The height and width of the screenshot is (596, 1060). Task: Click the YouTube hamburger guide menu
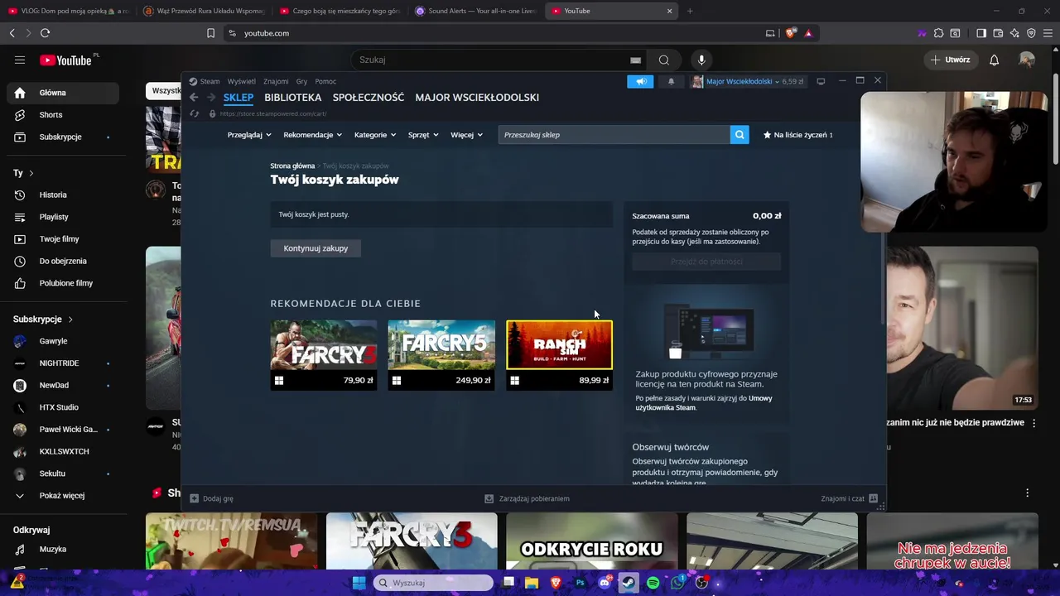click(x=20, y=60)
